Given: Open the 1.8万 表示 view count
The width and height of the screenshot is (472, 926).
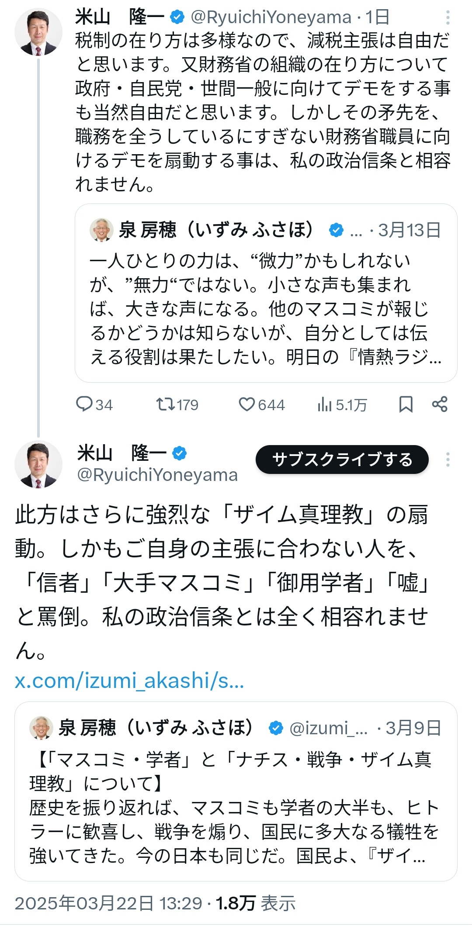Looking at the screenshot, I should click(x=256, y=903).
